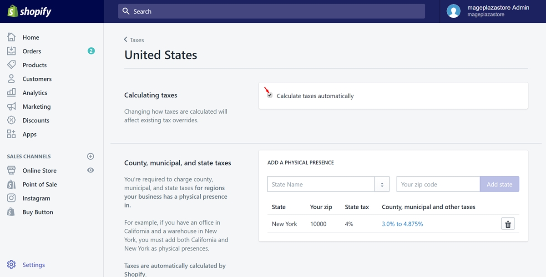Focus the Search field
This screenshot has height=277, width=546.
[x=272, y=11]
